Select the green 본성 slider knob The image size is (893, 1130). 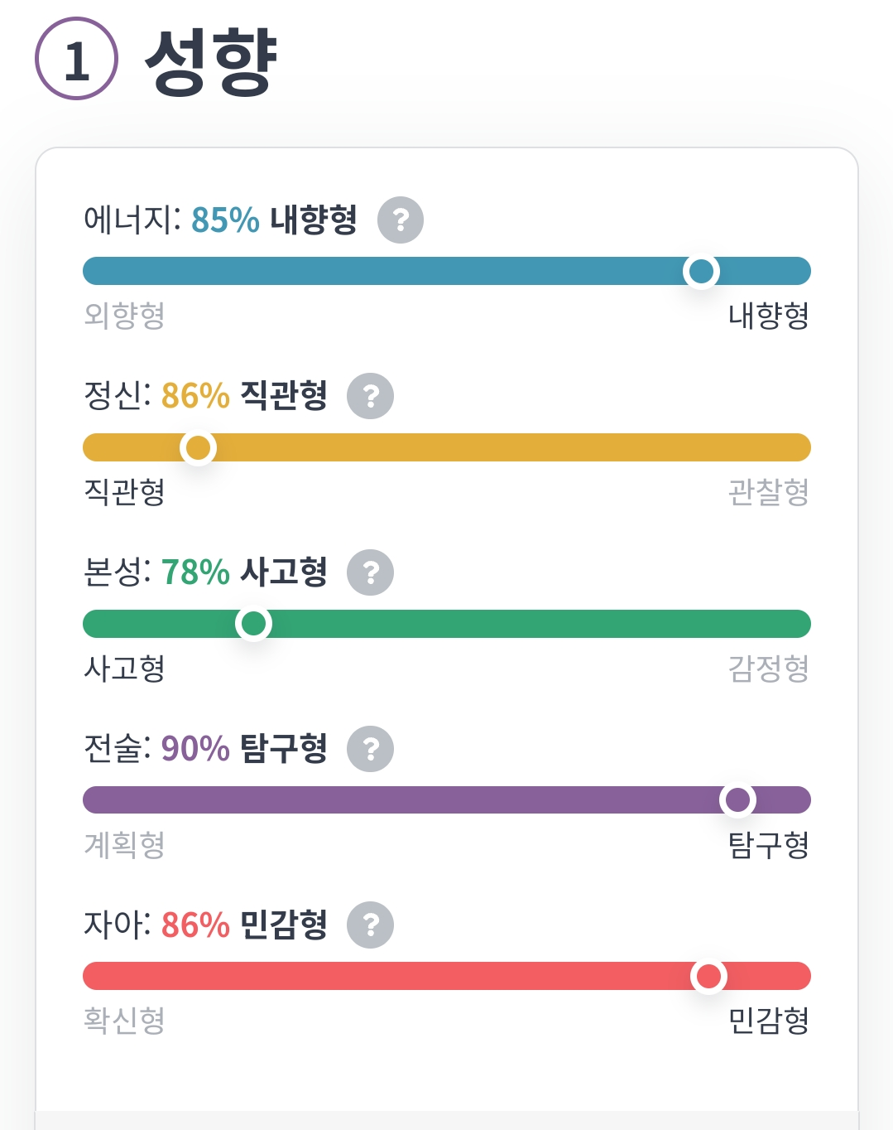click(x=253, y=623)
